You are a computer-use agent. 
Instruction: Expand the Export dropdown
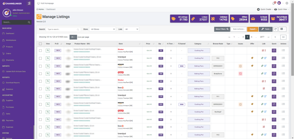(x=252, y=29)
